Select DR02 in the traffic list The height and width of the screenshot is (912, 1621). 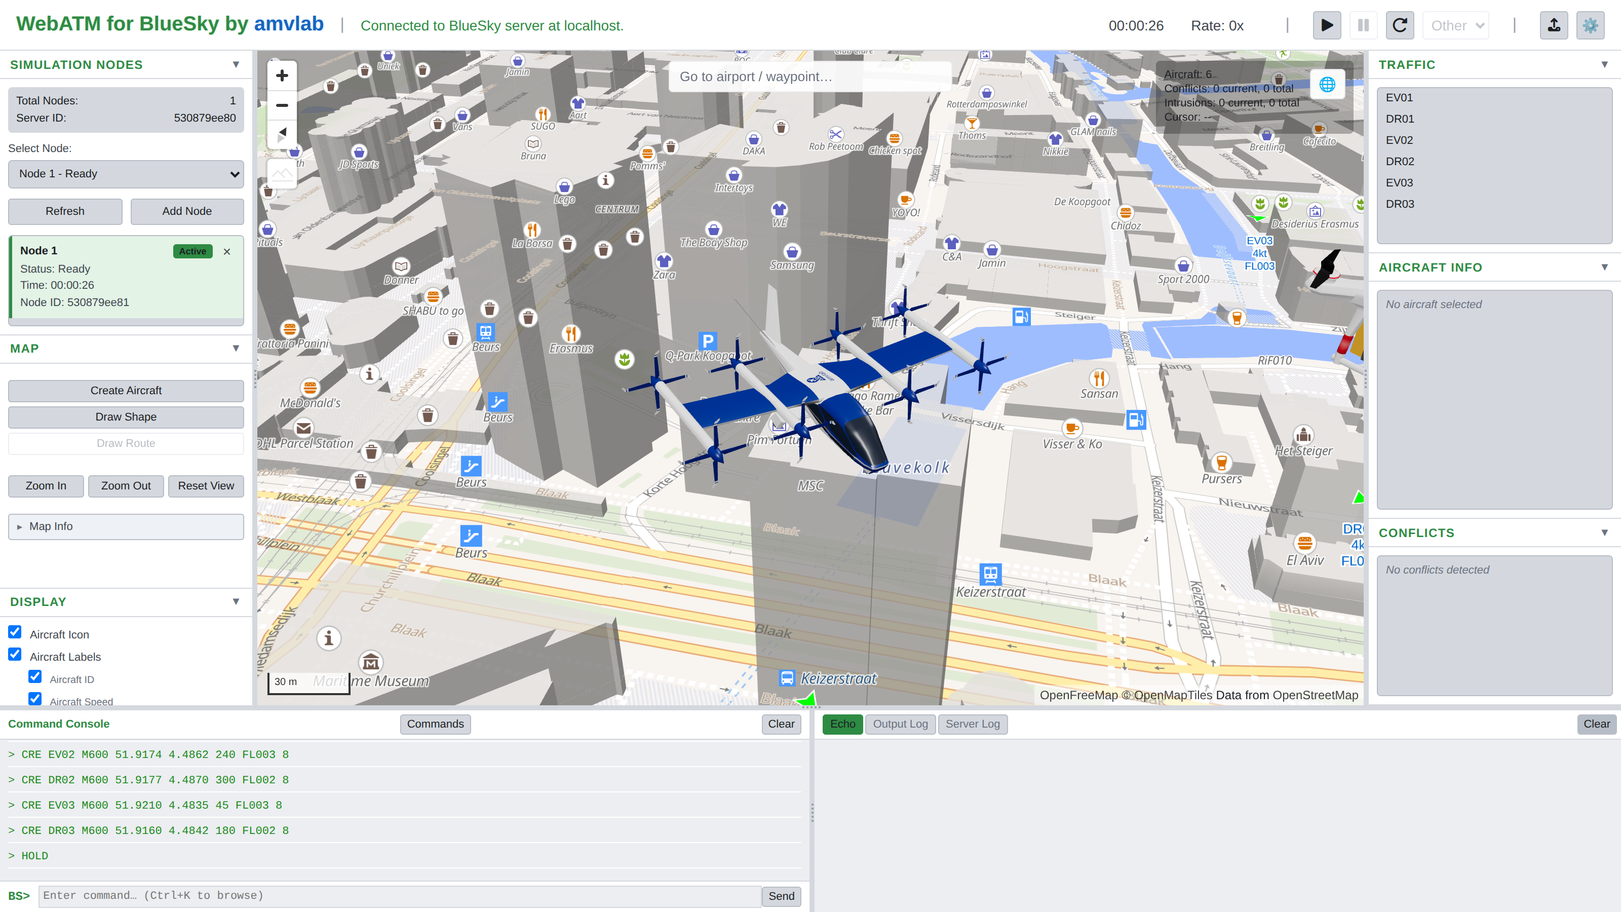[x=1494, y=162]
